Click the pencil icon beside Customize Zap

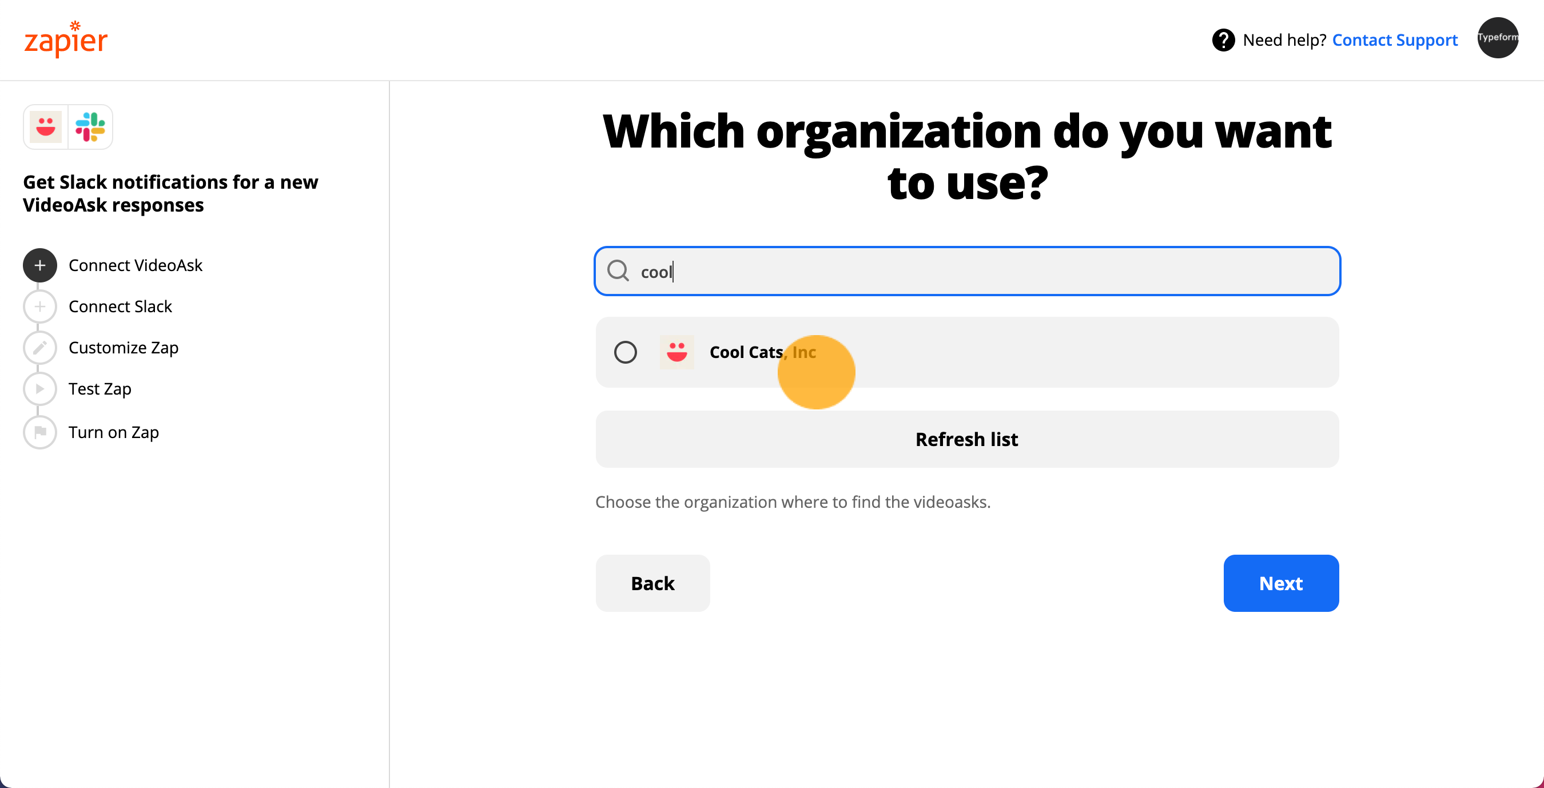(39, 348)
